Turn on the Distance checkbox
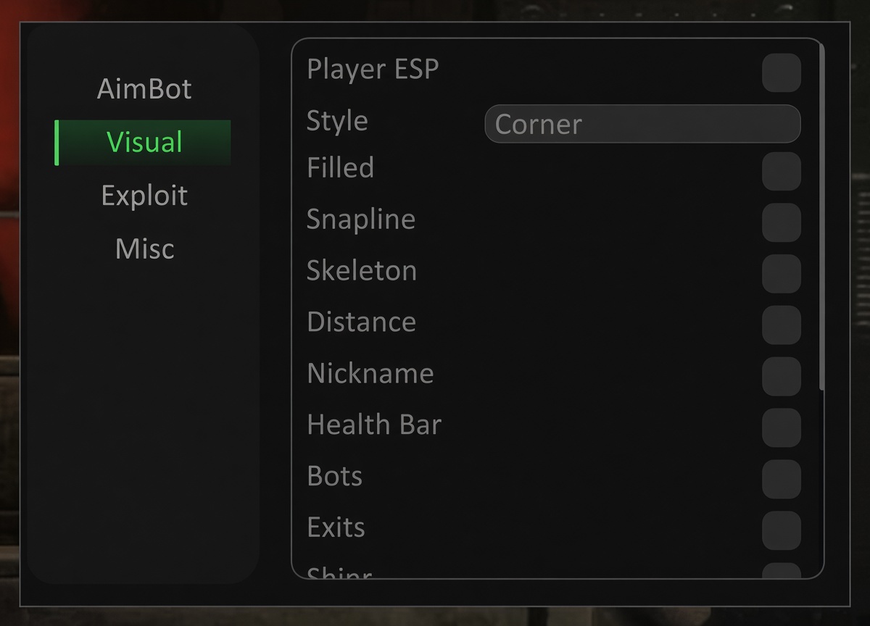 pyautogui.click(x=782, y=325)
